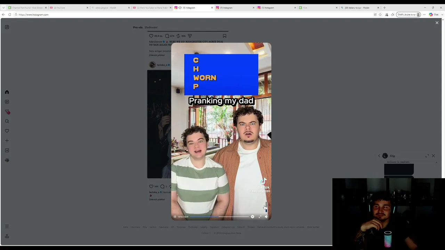
Task: Open the terinka_a profile avatar
Action: click(152, 65)
